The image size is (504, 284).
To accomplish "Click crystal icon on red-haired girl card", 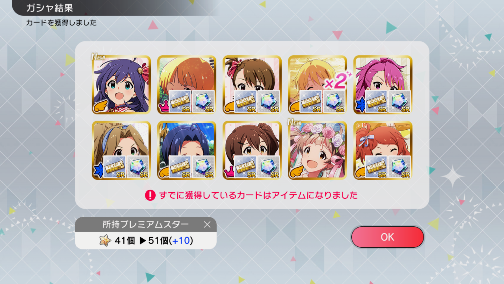I will 400,167.
